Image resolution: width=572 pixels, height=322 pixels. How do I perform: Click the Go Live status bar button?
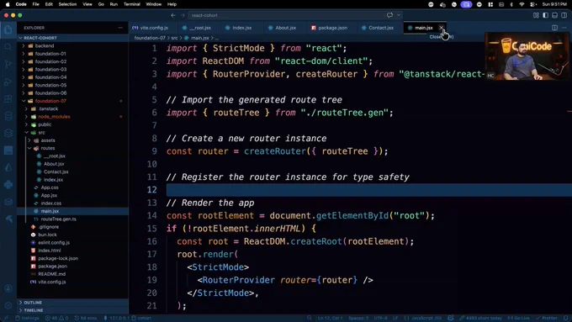(518, 318)
